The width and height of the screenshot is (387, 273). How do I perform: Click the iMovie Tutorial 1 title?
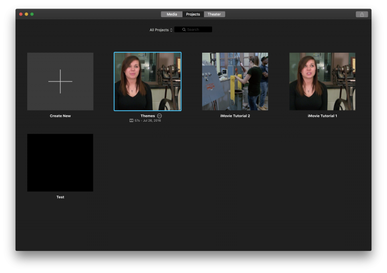(x=322, y=116)
